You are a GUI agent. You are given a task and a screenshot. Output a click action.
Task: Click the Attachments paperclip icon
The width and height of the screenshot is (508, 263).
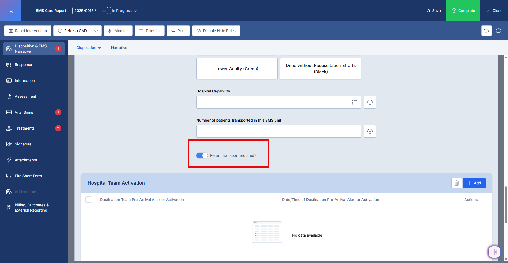tap(9, 160)
